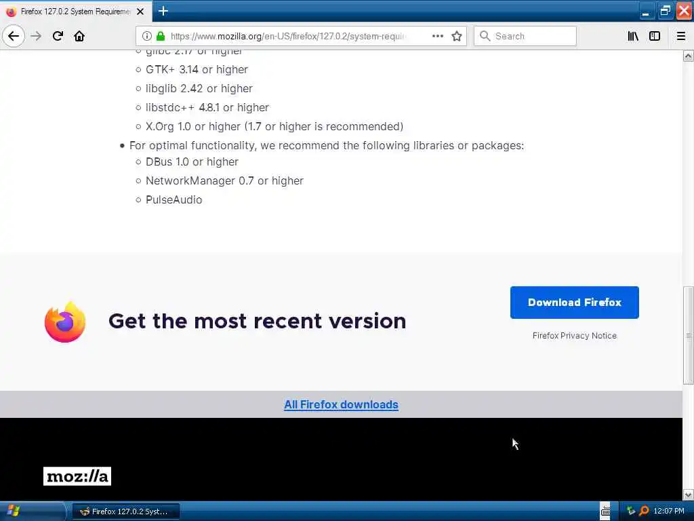Click the network connection tray icon

[631, 511]
